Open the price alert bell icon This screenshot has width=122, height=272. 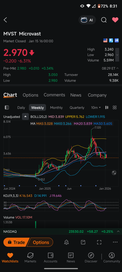point(66,242)
